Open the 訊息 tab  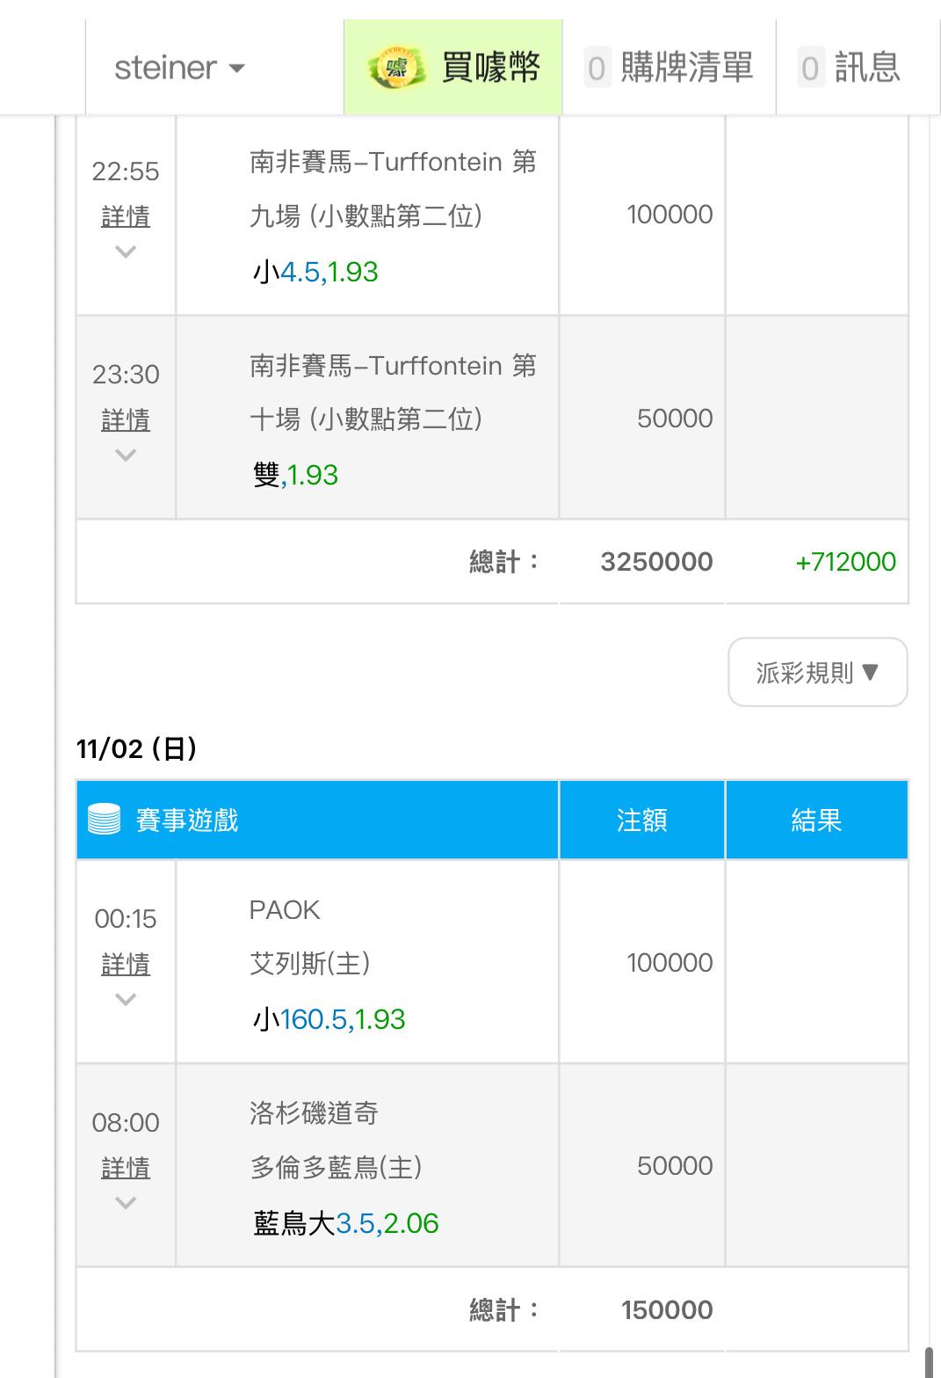click(x=866, y=68)
